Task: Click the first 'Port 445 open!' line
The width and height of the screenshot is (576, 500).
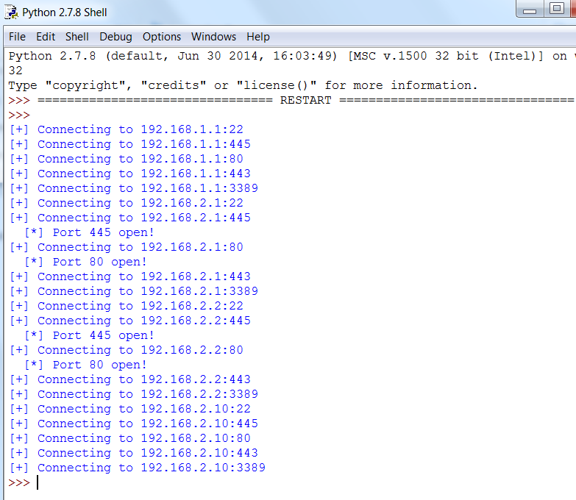Action: pyautogui.click(x=89, y=232)
